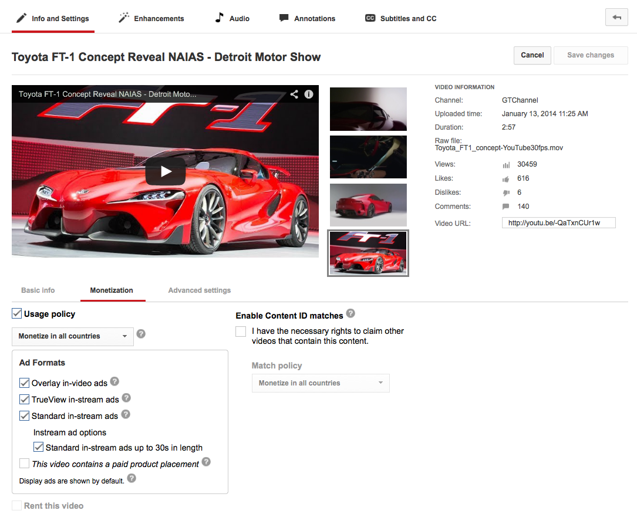Click the thumbs up likes icon
The image size is (637, 514).
tap(505, 179)
